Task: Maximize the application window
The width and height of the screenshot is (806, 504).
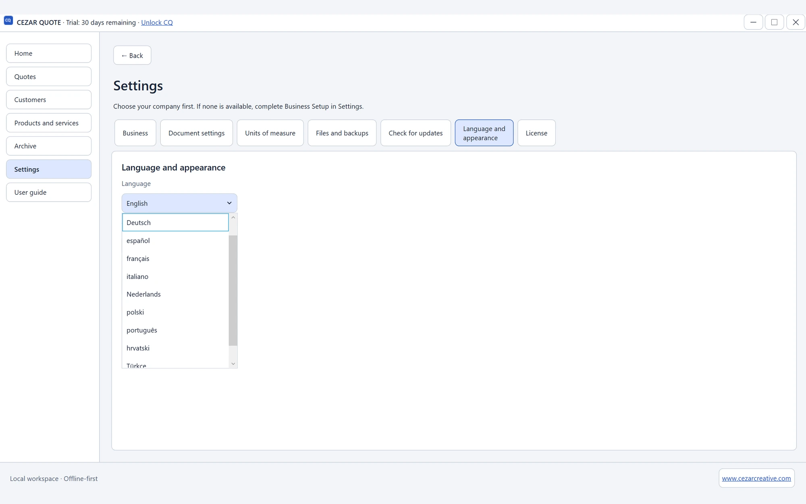Action: click(774, 22)
